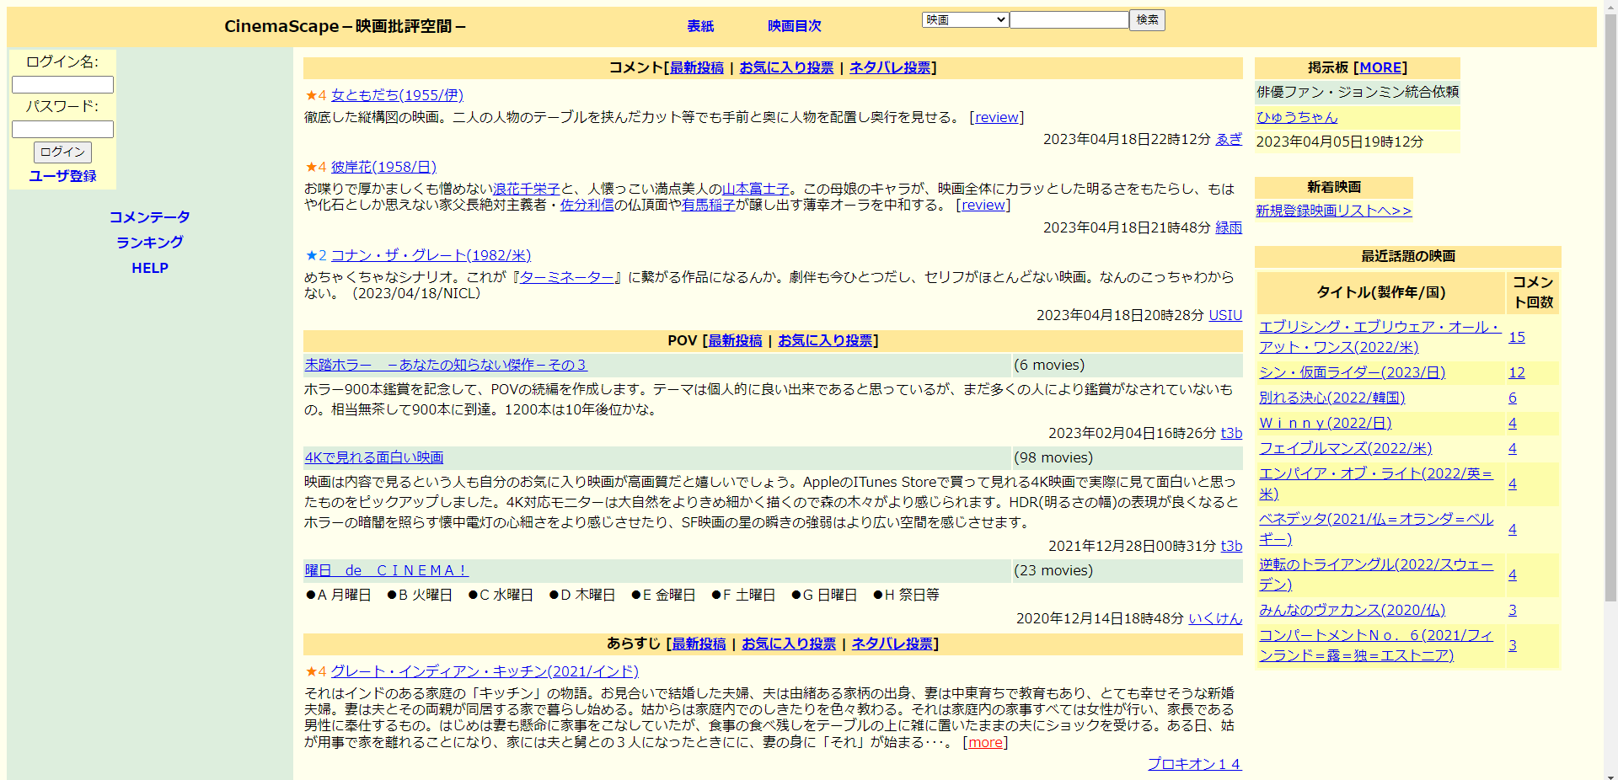This screenshot has width=1618, height=780.
Task: Click the 検索 search button
Action: (1147, 19)
